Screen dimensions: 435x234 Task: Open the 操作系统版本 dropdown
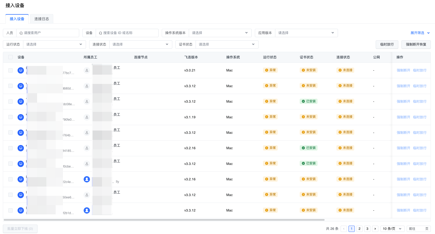click(x=220, y=33)
